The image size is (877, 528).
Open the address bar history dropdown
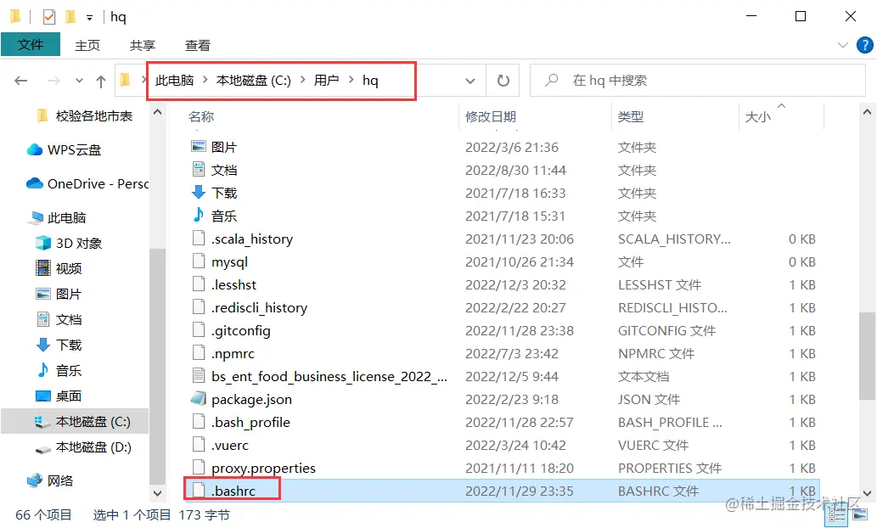tap(470, 81)
